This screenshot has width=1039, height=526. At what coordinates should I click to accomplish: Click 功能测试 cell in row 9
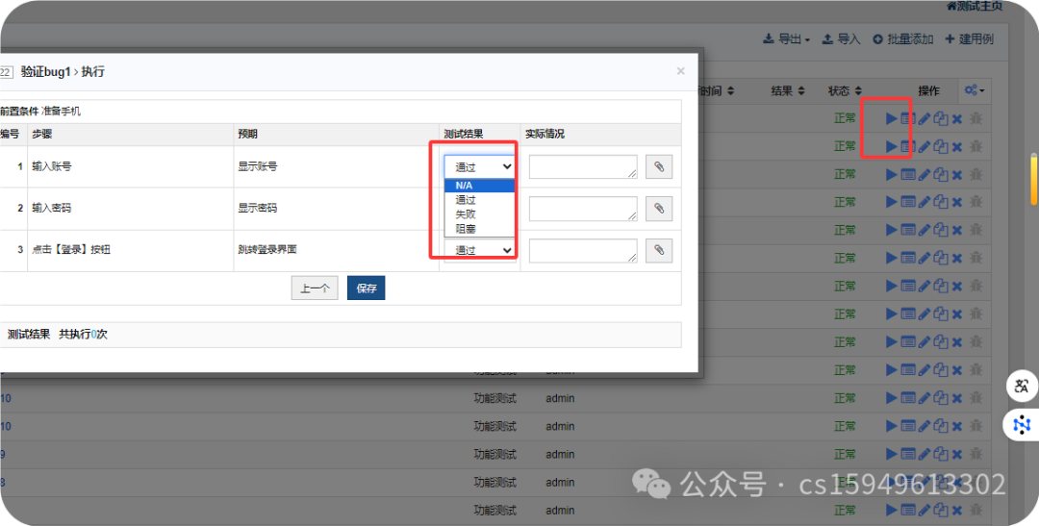click(x=495, y=455)
